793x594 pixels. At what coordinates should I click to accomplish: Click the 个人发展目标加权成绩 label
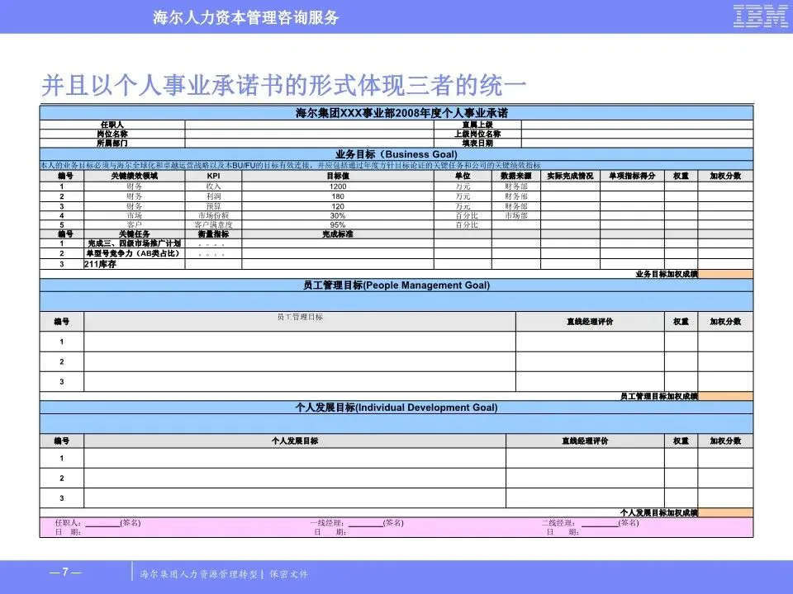tap(659, 512)
